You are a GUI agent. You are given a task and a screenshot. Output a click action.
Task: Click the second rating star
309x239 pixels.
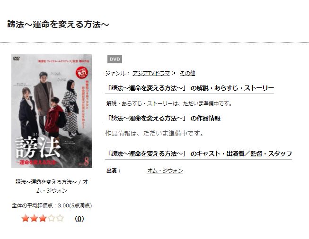pyautogui.click(x=34, y=218)
